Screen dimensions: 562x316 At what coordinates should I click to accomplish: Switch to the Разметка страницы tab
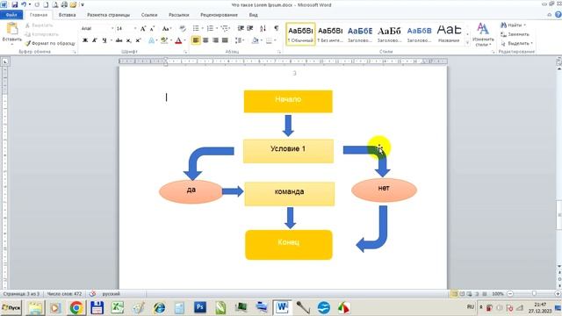point(109,15)
